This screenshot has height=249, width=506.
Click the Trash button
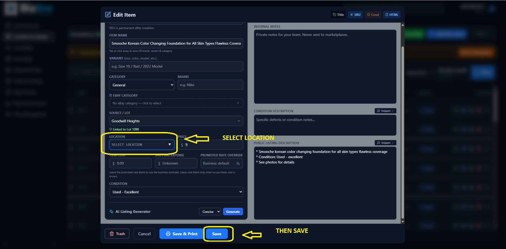point(117,234)
